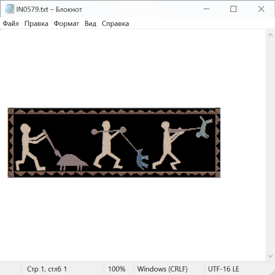275x275 pixels.
Task: Click the 100% zoom level in status bar
Action: [x=117, y=269]
